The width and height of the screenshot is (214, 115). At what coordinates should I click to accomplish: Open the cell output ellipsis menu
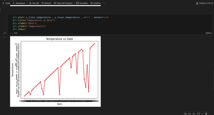tap(4, 37)
